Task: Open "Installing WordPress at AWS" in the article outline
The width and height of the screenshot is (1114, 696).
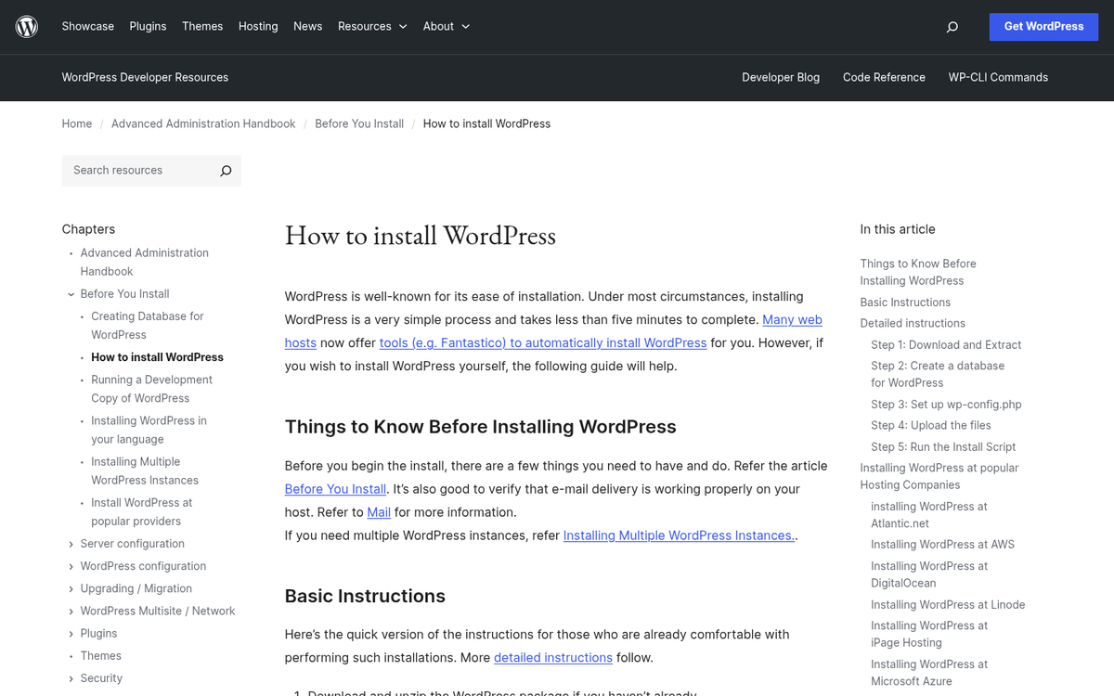Action: click(942, 545)
